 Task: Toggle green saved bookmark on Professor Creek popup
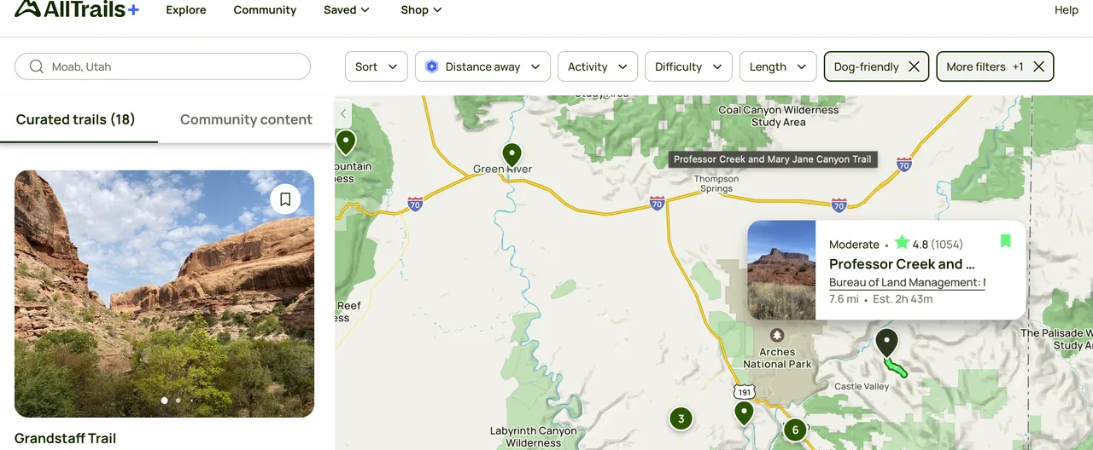point(1005,241)
